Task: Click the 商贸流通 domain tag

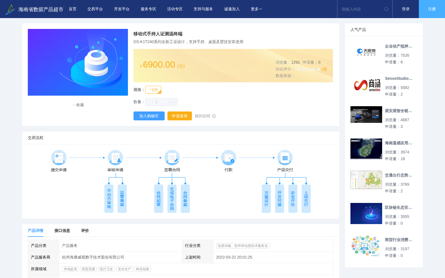Action: (x=88, y=269)
